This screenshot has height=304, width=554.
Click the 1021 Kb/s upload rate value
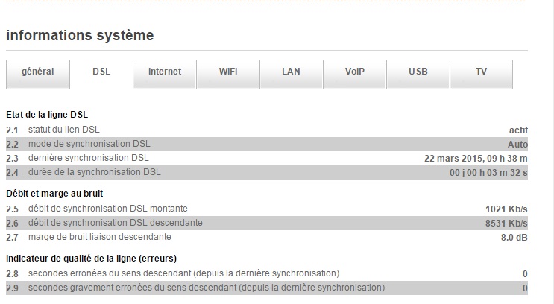pos(506,209)
